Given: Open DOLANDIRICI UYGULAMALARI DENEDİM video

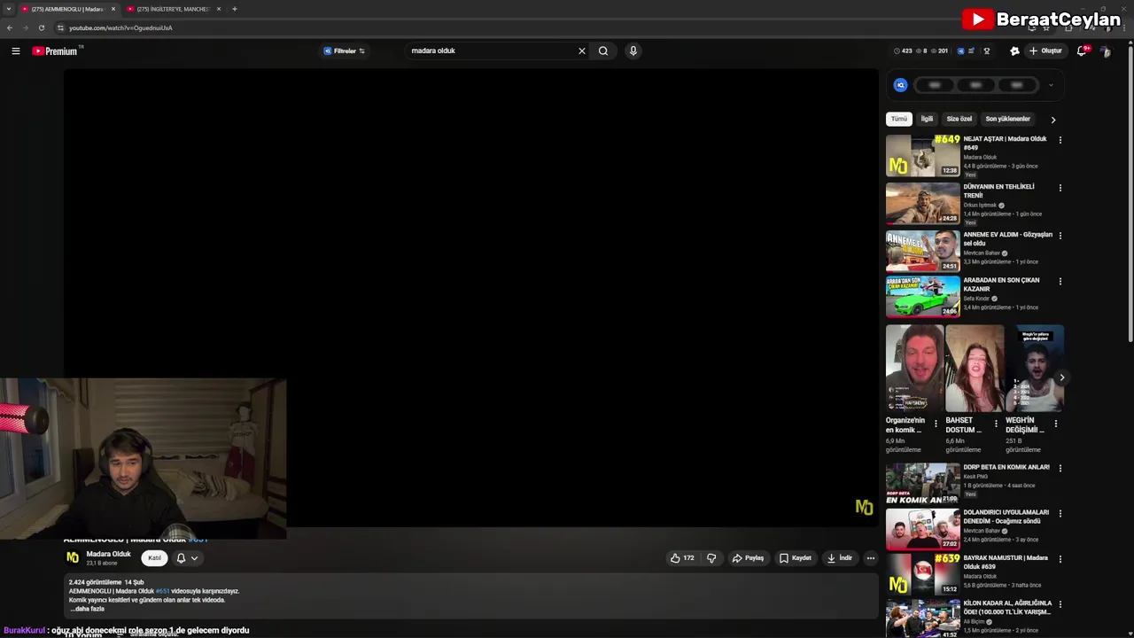Looking at the screenshot, I should tap(923, 529).
